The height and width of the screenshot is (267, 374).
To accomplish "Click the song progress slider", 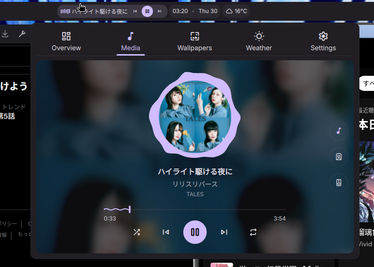I will pos(195,210).
